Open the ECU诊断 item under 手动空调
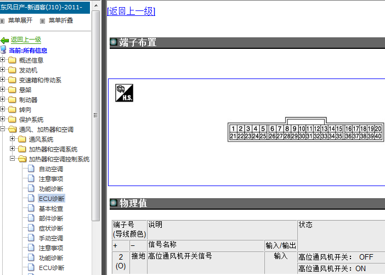The height and width of the screenshot is (275, 385). coord(52,268)
